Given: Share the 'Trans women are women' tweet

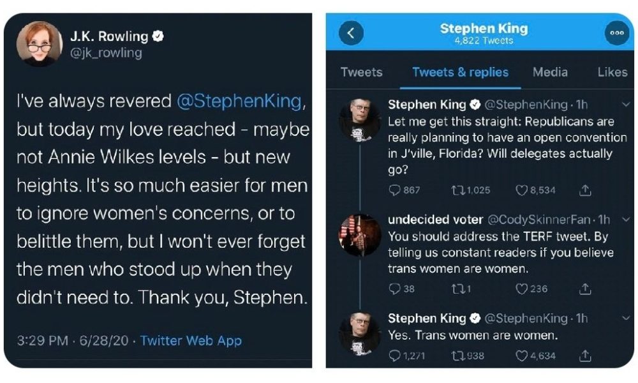Looking at the screenshot, I should point(584,356).
